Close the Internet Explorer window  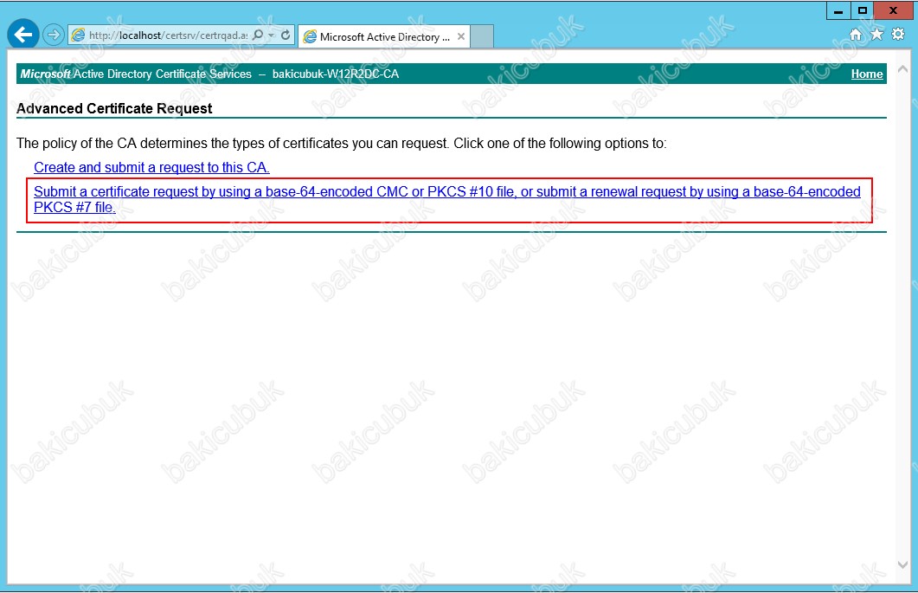coord(893,10)
